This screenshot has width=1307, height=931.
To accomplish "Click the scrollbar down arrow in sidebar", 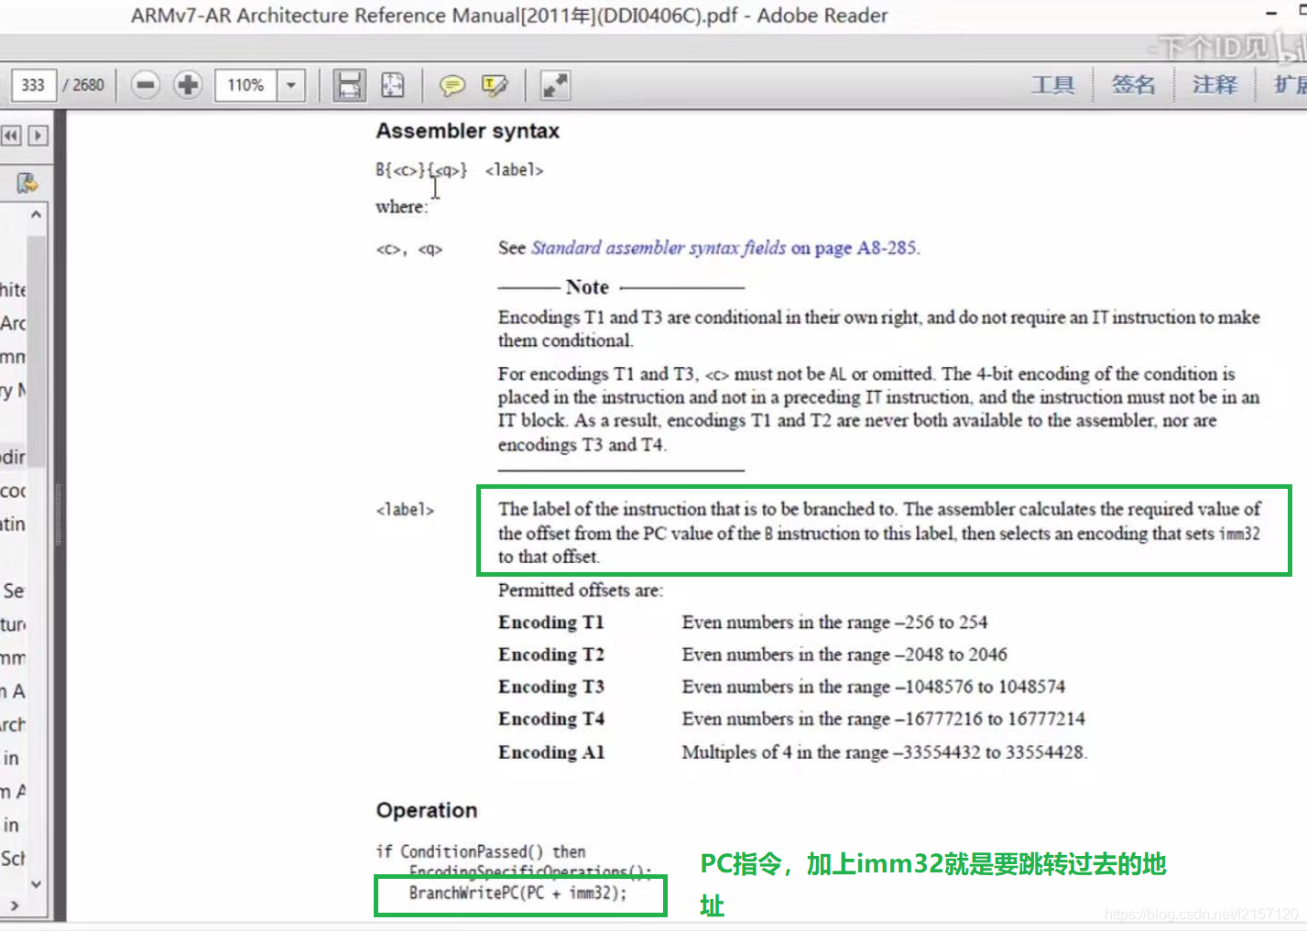I will (35, 883).
